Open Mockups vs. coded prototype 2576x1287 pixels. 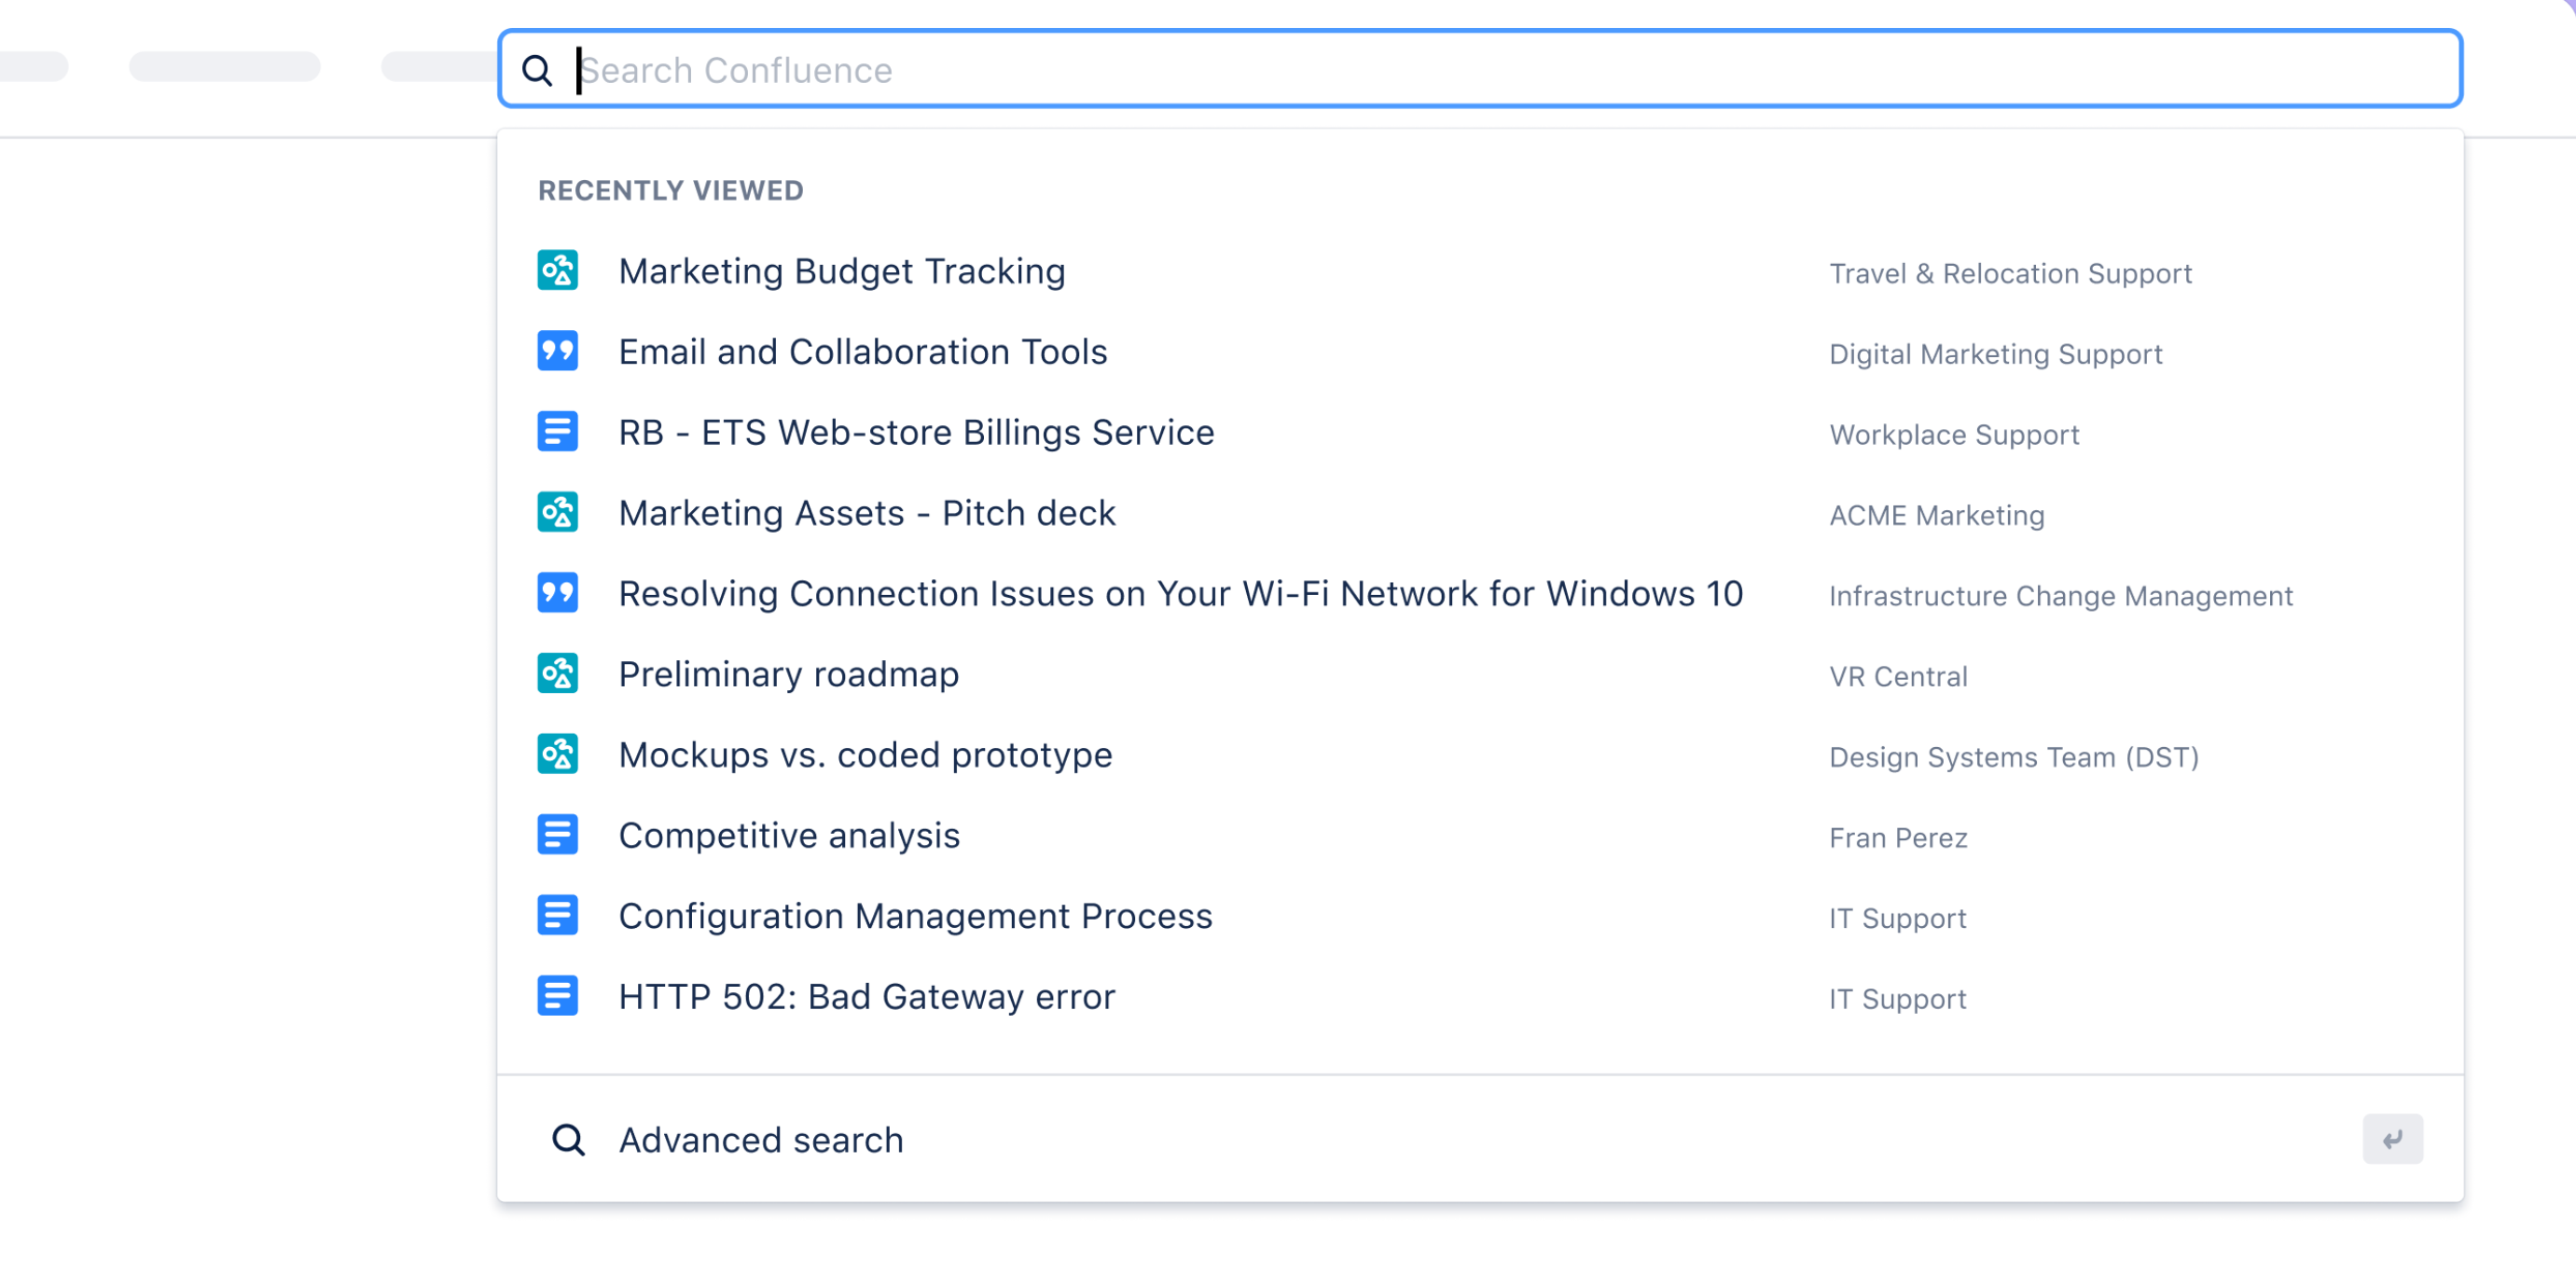click(864, 755)
